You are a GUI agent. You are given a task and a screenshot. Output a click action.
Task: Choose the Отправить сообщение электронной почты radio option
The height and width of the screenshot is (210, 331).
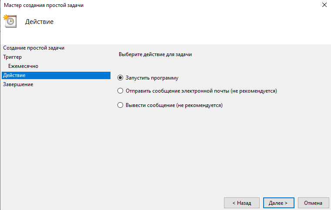coord(120,91)
